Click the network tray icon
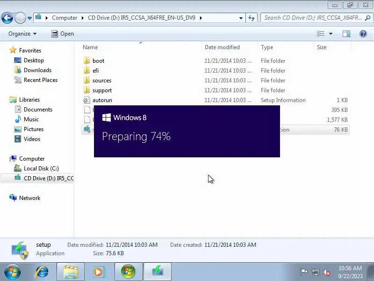 pyautogui.click(x=315, y=272)
